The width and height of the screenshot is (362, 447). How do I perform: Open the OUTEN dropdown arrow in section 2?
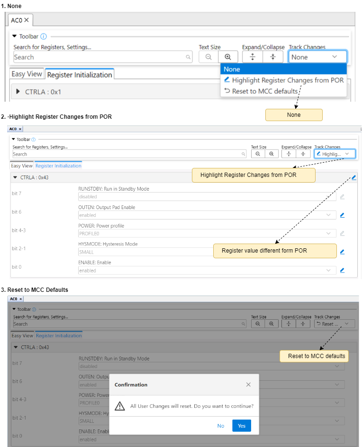pos(329,215)
